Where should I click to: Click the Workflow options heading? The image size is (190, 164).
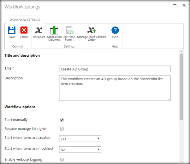[x=20, y=107]
